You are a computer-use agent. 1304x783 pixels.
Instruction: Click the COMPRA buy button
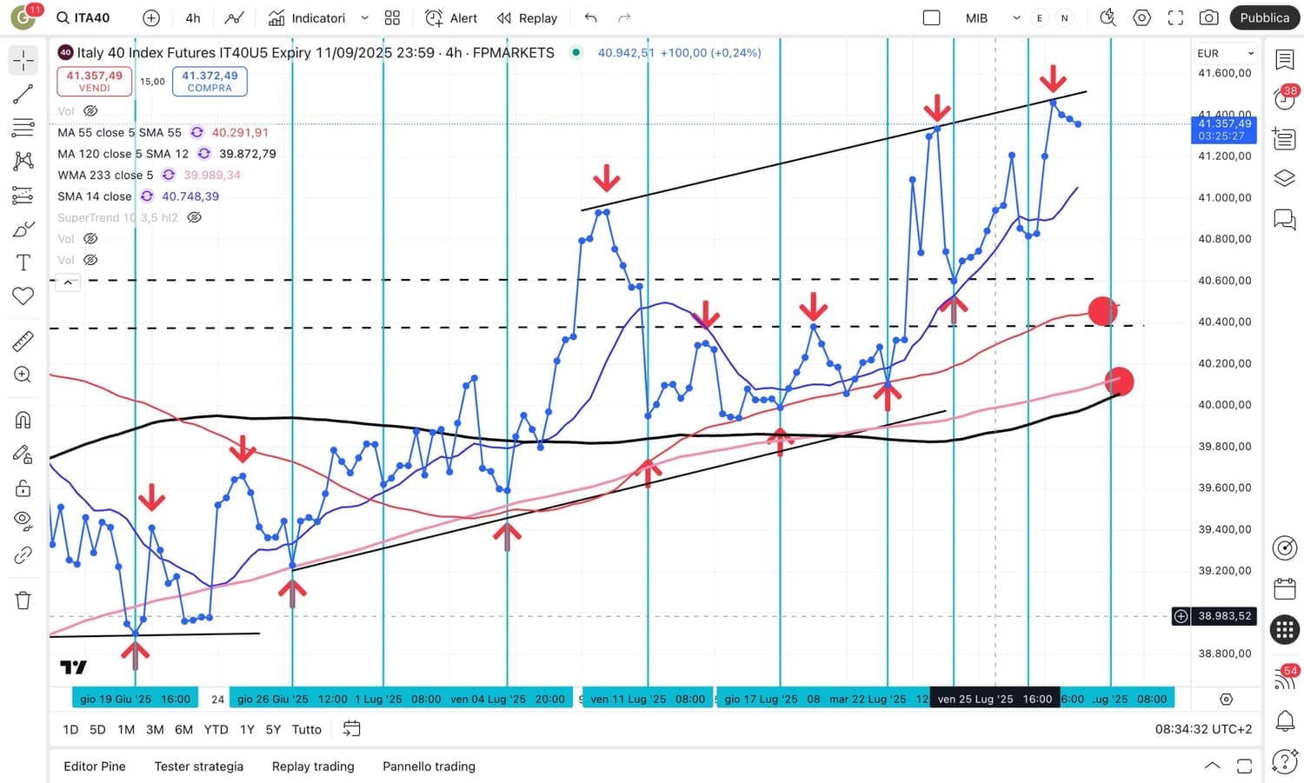tap(210, 81)
